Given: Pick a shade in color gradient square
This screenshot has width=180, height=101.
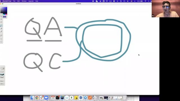Looking at the screenshot, I should [4, 10].
